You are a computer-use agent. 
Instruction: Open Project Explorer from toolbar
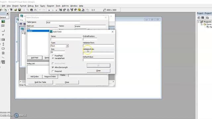tap(61, 10)
